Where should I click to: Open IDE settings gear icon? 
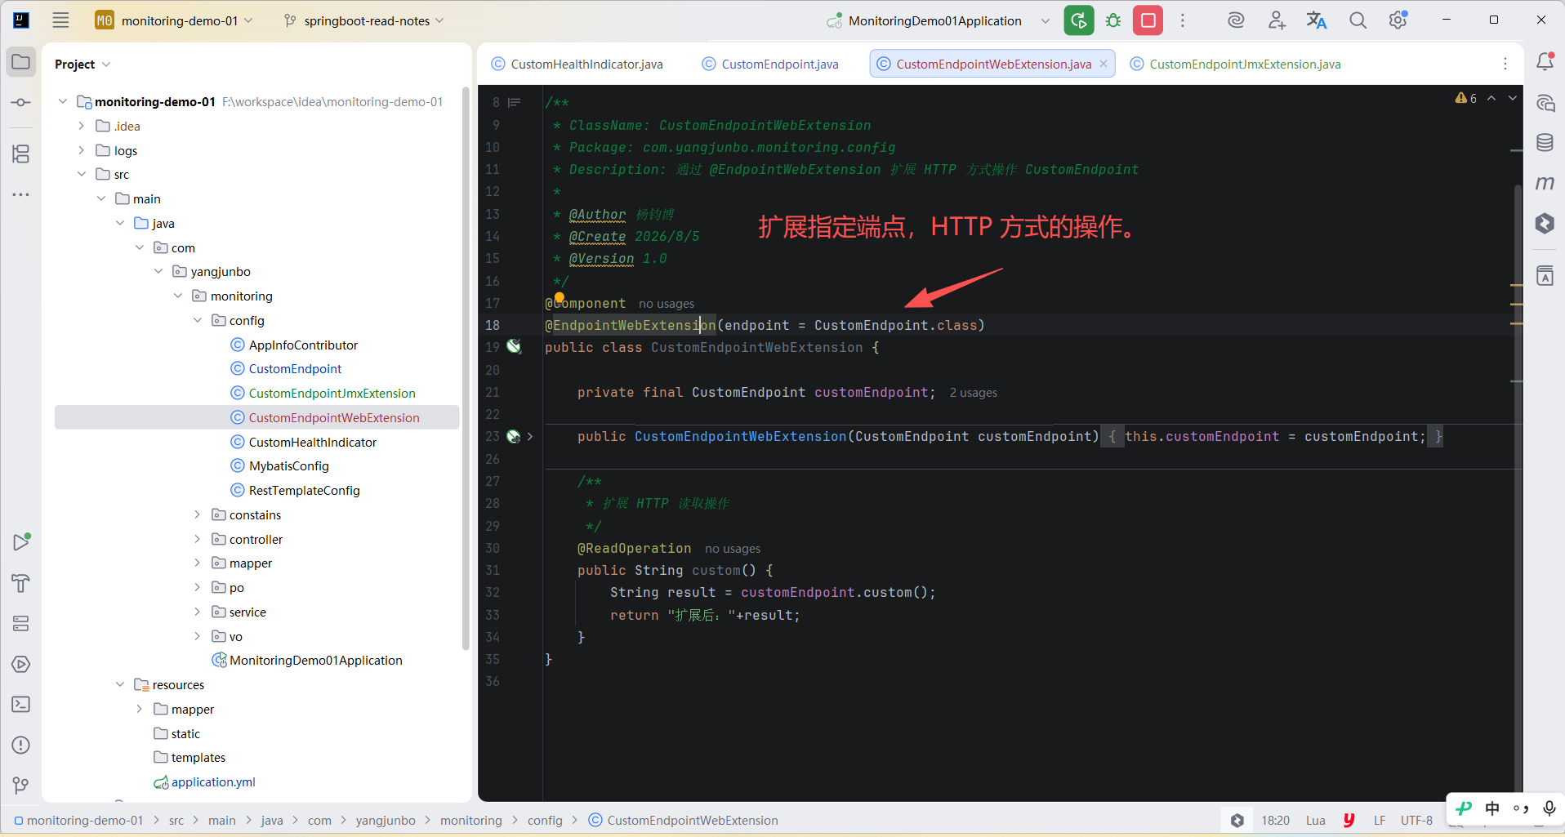coord(1398,20)
